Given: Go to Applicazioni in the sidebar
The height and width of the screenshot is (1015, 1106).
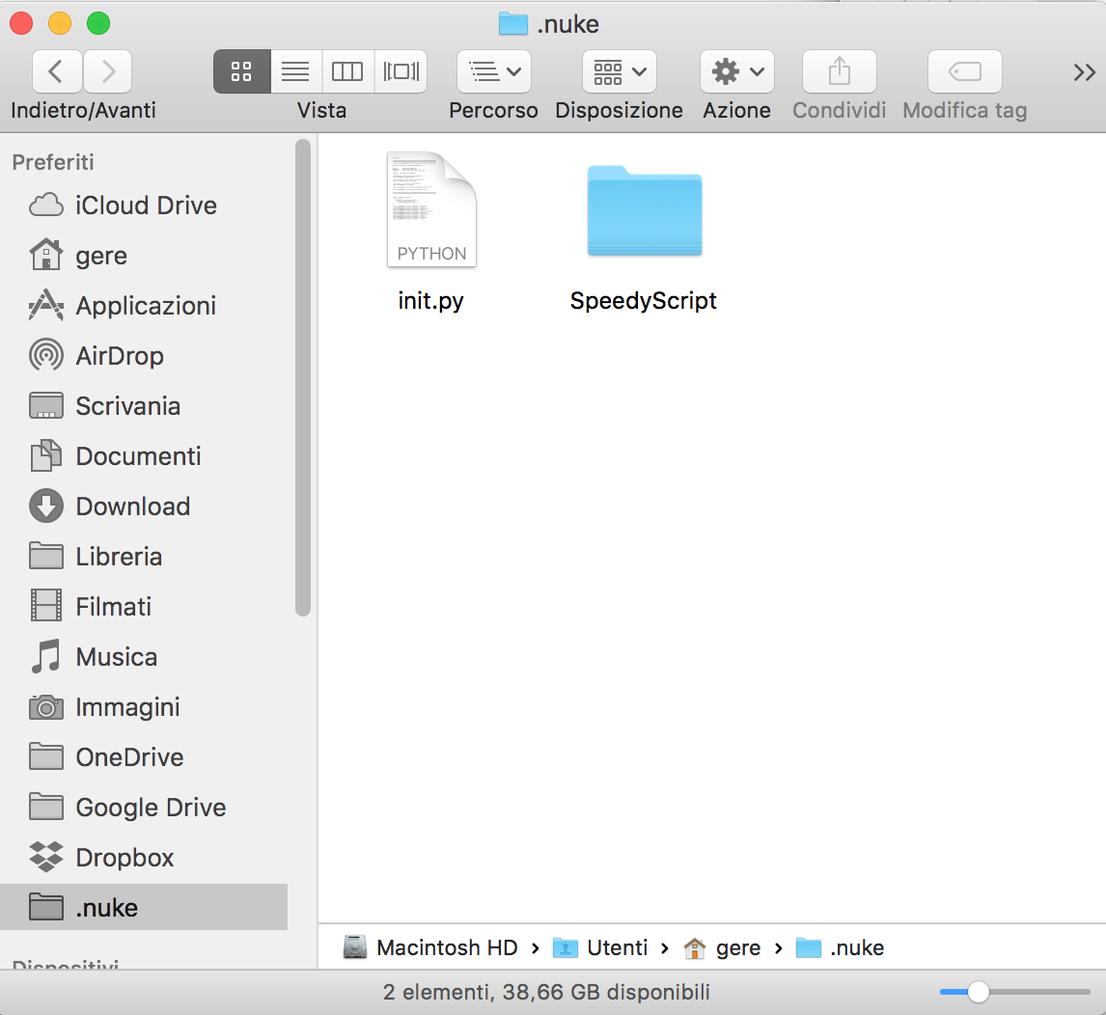Looking at the screenshot, I should pos(146,306).
